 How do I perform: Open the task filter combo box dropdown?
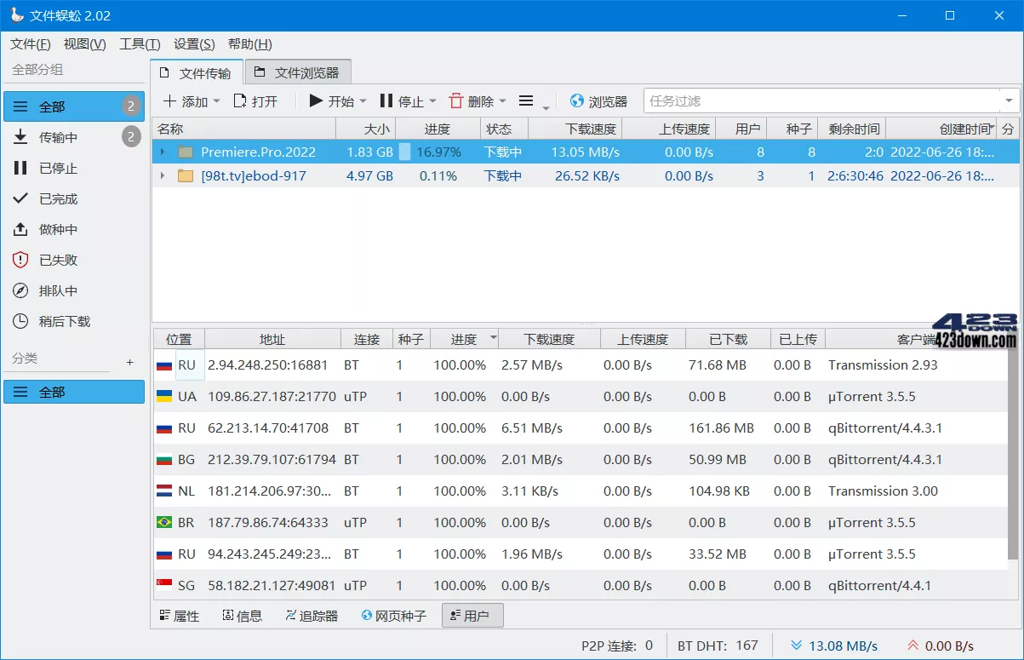tap(1010, 101)
